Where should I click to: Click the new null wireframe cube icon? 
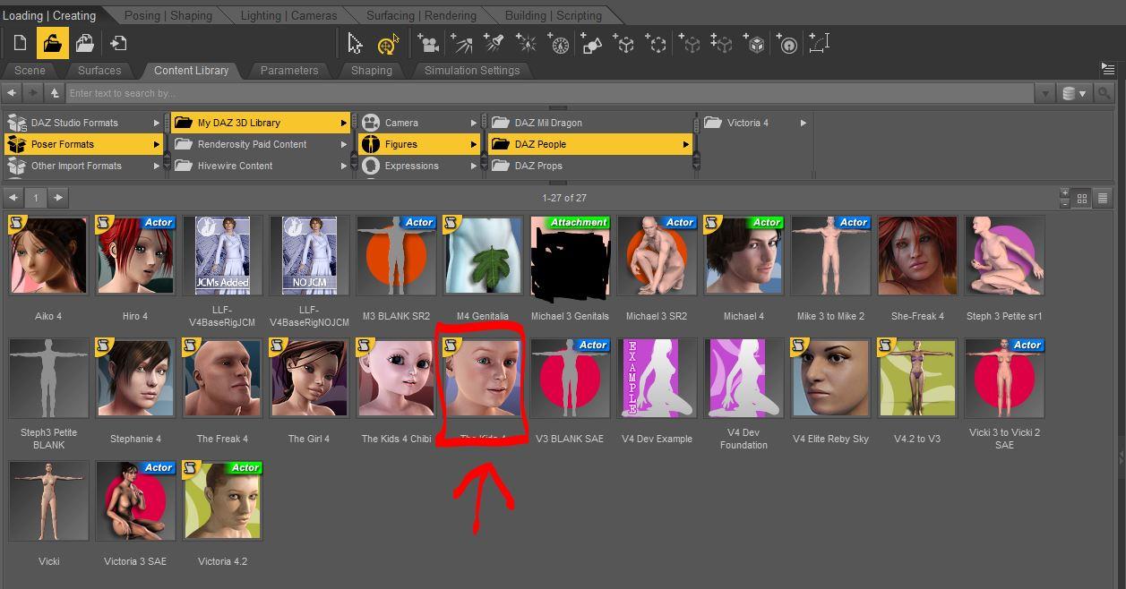(x=624, y=43)
